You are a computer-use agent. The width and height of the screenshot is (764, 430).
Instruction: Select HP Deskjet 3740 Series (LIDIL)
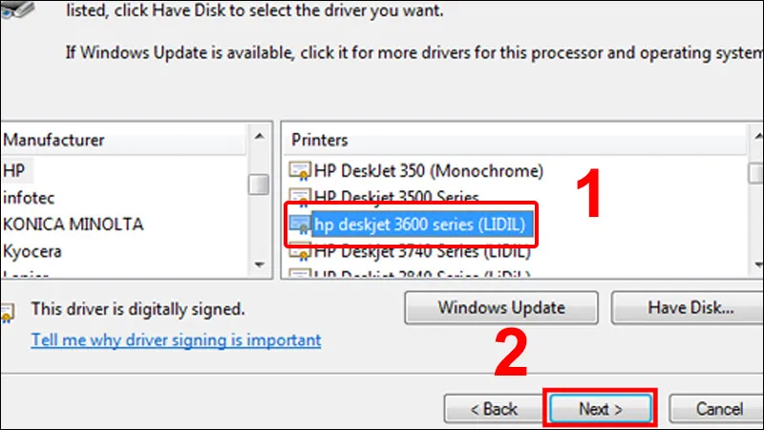coord(421,251)
